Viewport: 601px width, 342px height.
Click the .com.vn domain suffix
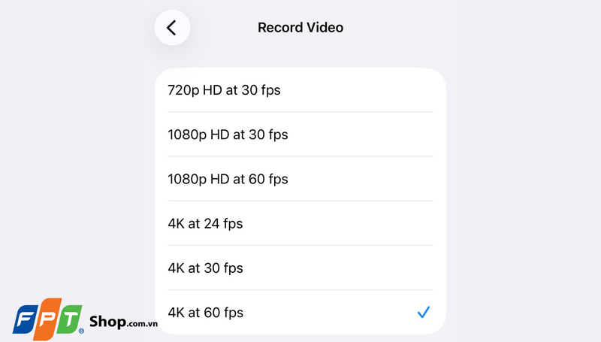(x=142, y=325)
